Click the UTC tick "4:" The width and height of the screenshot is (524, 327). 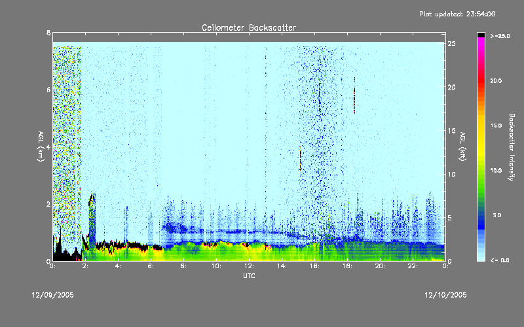pos(118,266)
